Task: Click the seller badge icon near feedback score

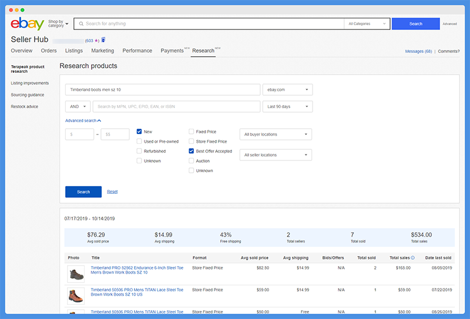Action: coord(103,39)
